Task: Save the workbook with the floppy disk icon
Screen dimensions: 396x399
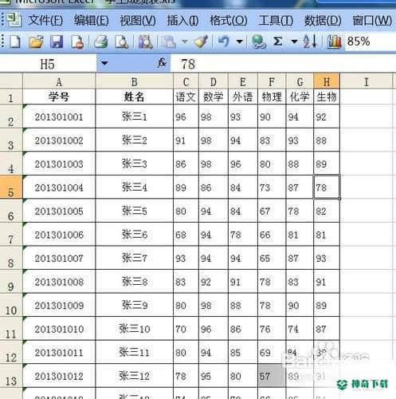Action: (x=57, y=41)
